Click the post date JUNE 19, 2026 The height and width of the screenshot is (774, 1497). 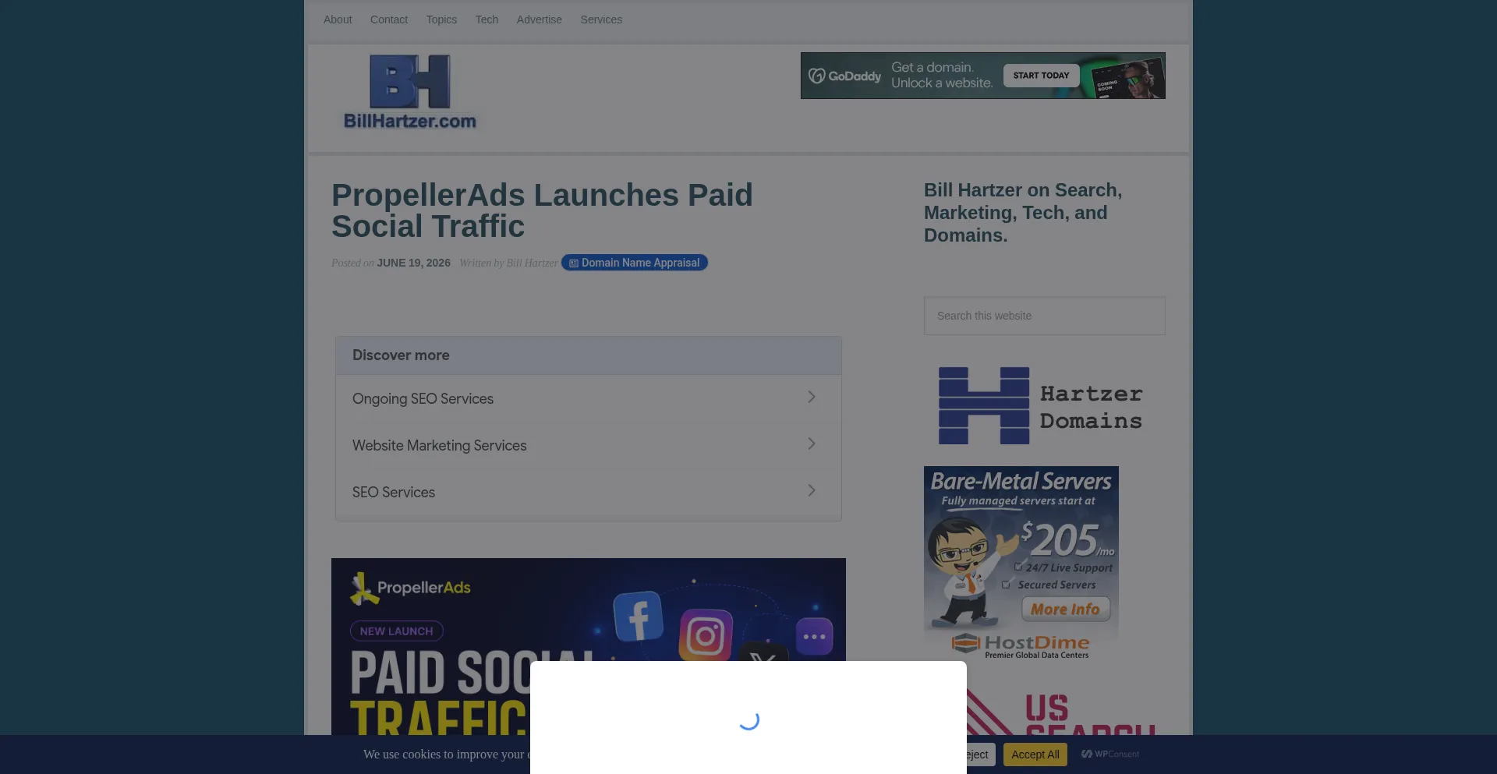click(x=414, y=263)
